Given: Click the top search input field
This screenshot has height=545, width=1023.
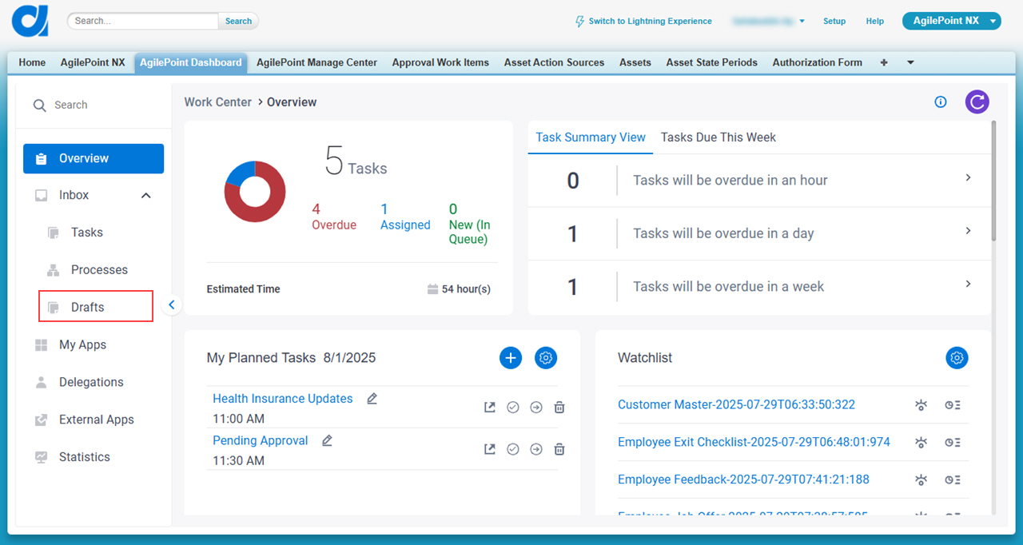Looking at the screenshot, I should click(142, 21).
